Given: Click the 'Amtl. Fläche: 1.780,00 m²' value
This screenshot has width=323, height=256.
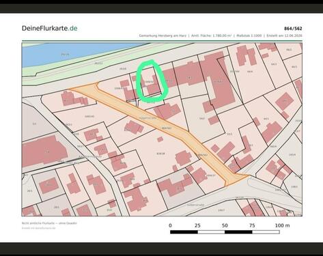Looking at the screenshot, I should click(212, 35).
